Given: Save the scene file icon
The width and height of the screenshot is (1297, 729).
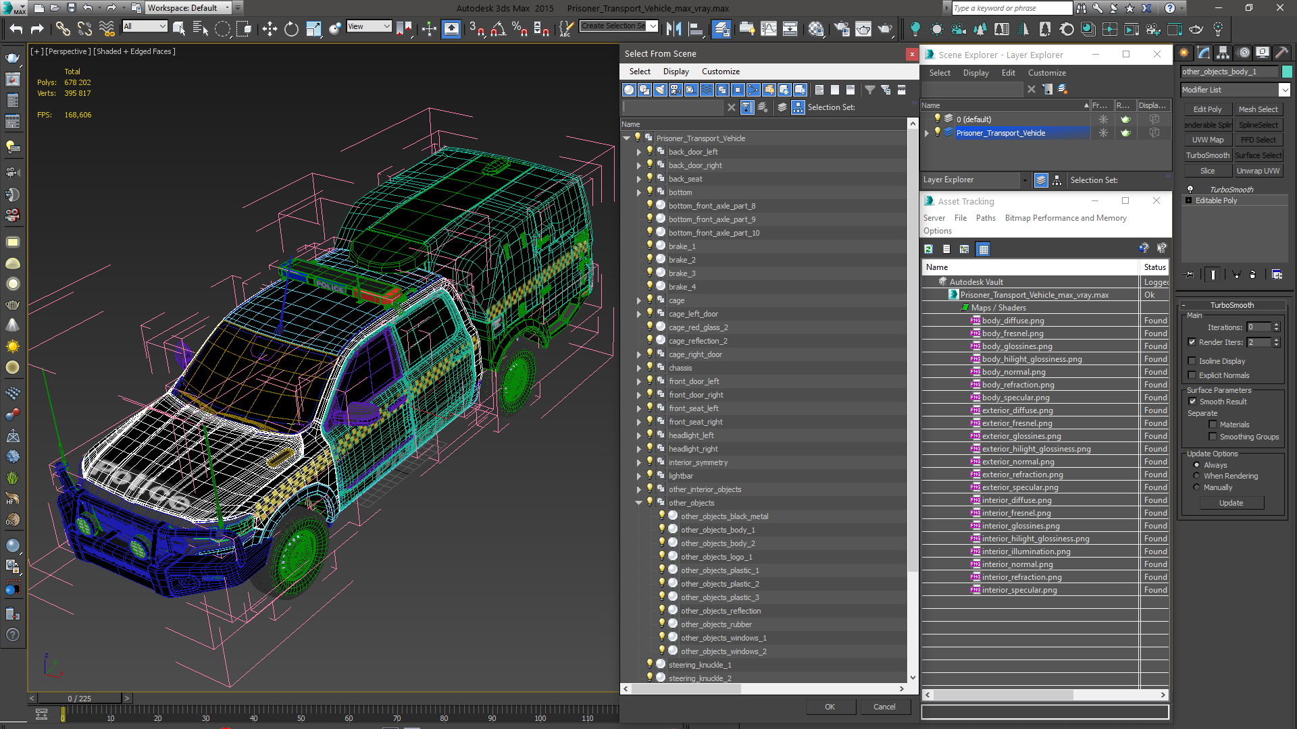Looking at the screenshot, I should [x=72, y=8].
